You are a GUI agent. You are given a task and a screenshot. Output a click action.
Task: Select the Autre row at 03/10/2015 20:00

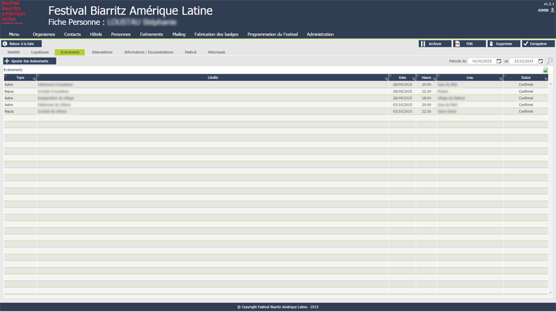point(276,105)
